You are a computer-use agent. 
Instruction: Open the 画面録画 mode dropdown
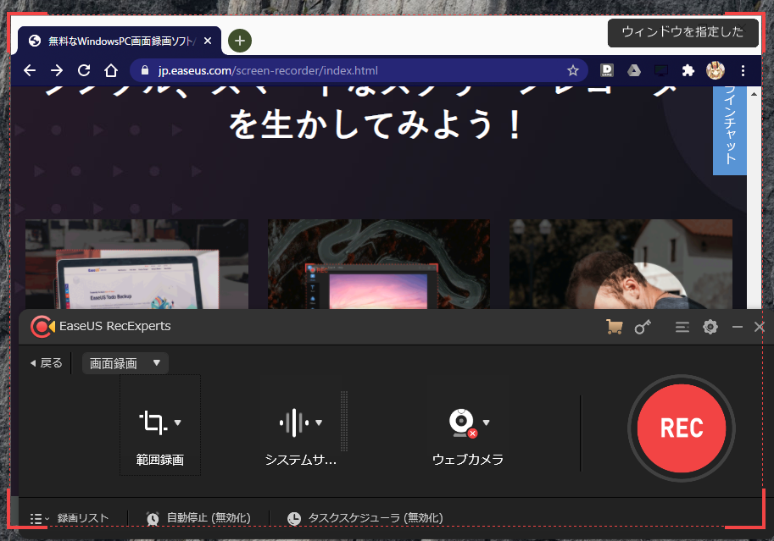pos(125,363)
